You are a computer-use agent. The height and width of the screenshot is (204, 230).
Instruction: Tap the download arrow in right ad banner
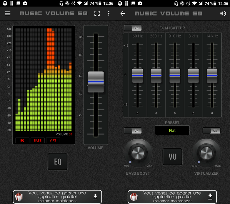(x=210, y=197)
